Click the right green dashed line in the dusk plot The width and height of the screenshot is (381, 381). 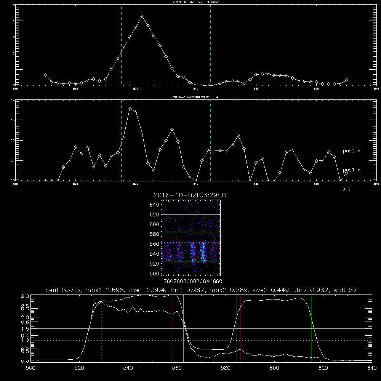click(210, 140)
